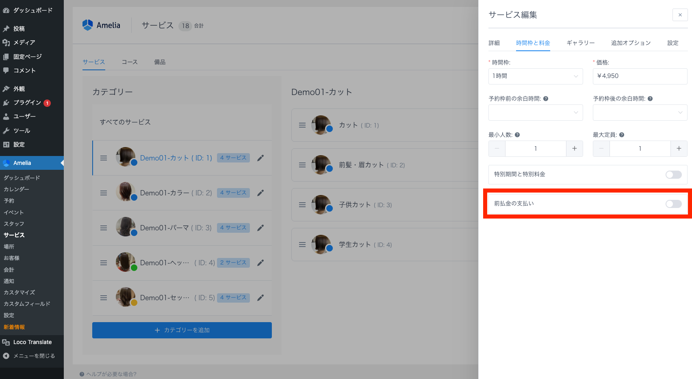Click the pencil edit icon for Demo01-カラー
Viewport: 692px width, 379px height.
click(260, 193)
